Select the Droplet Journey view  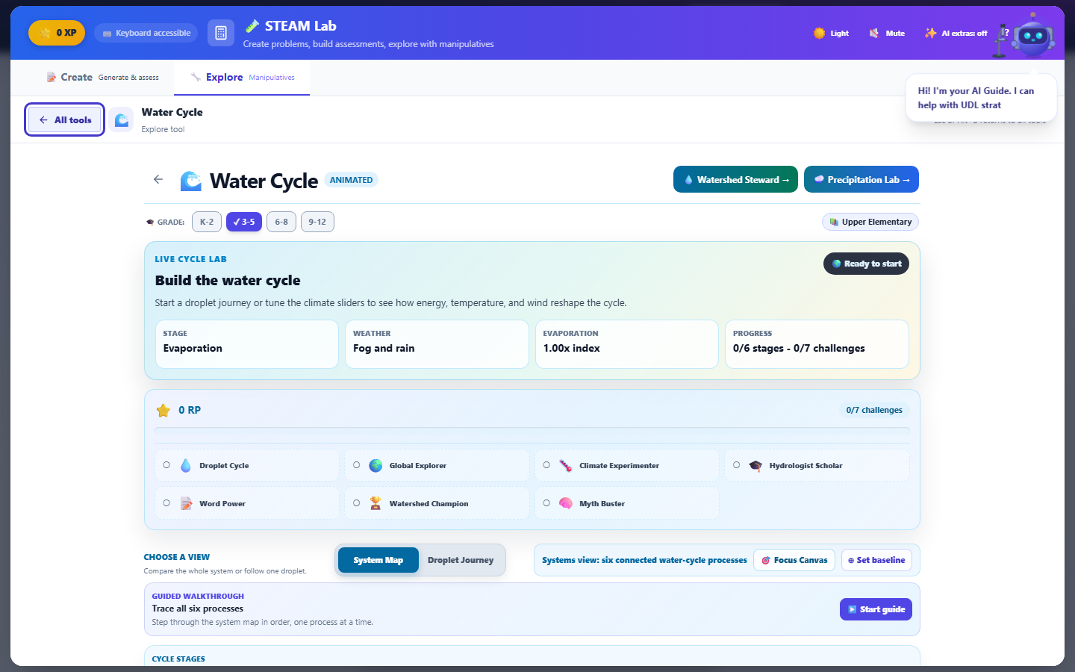[461, 560]
